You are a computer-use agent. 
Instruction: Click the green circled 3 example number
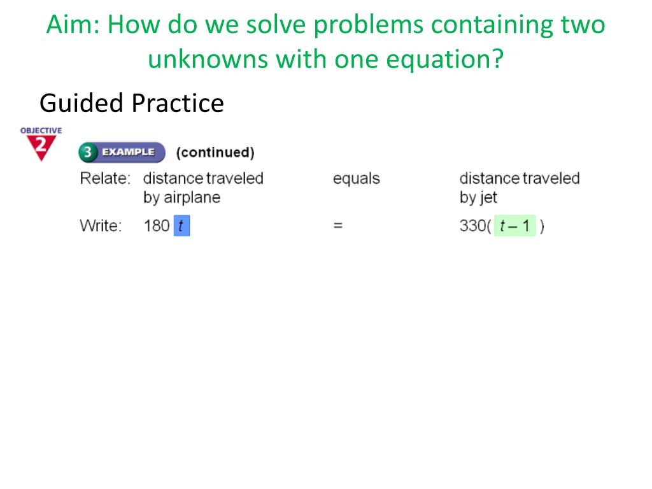pyautogui.click(x=88, y=152)
